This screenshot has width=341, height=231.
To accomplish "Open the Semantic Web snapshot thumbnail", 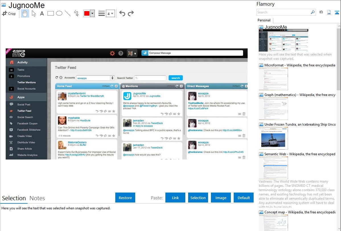I will coord(273,168).
